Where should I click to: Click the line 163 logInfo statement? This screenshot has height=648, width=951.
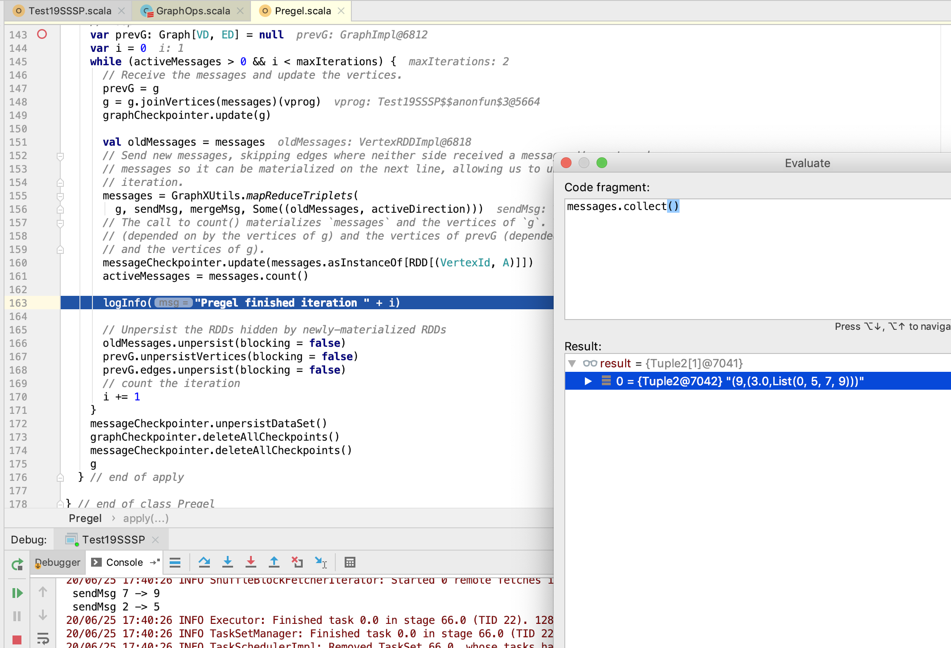coord(251,303)
